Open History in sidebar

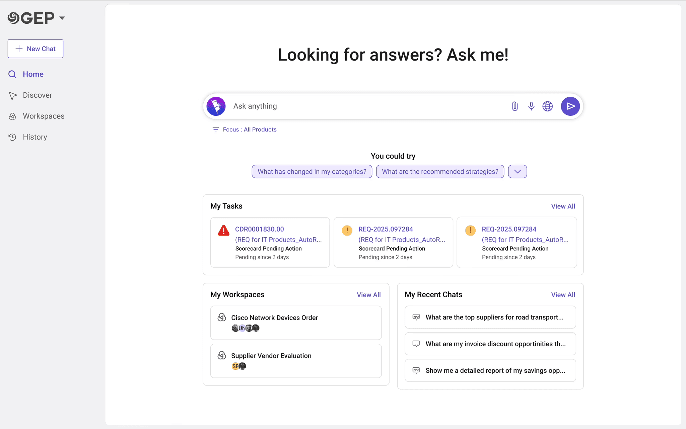click(35, 137)
